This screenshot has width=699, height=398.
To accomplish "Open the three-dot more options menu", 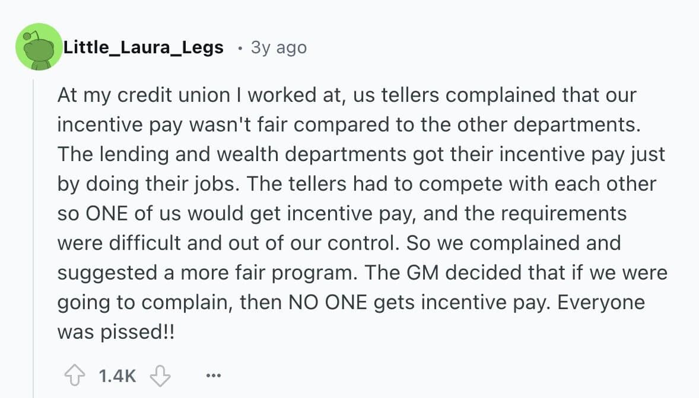I will point(212,375).
